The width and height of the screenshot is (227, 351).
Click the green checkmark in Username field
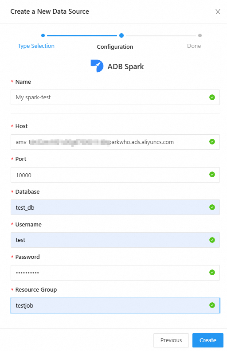point(212,240)
